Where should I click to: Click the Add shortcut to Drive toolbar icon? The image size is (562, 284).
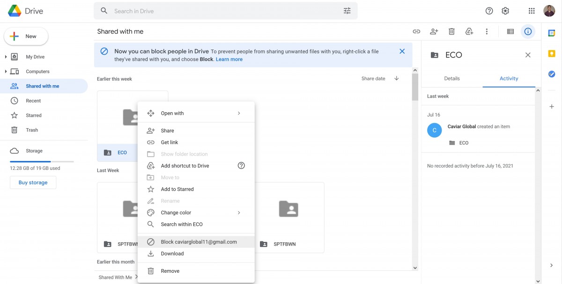point(469,31)
